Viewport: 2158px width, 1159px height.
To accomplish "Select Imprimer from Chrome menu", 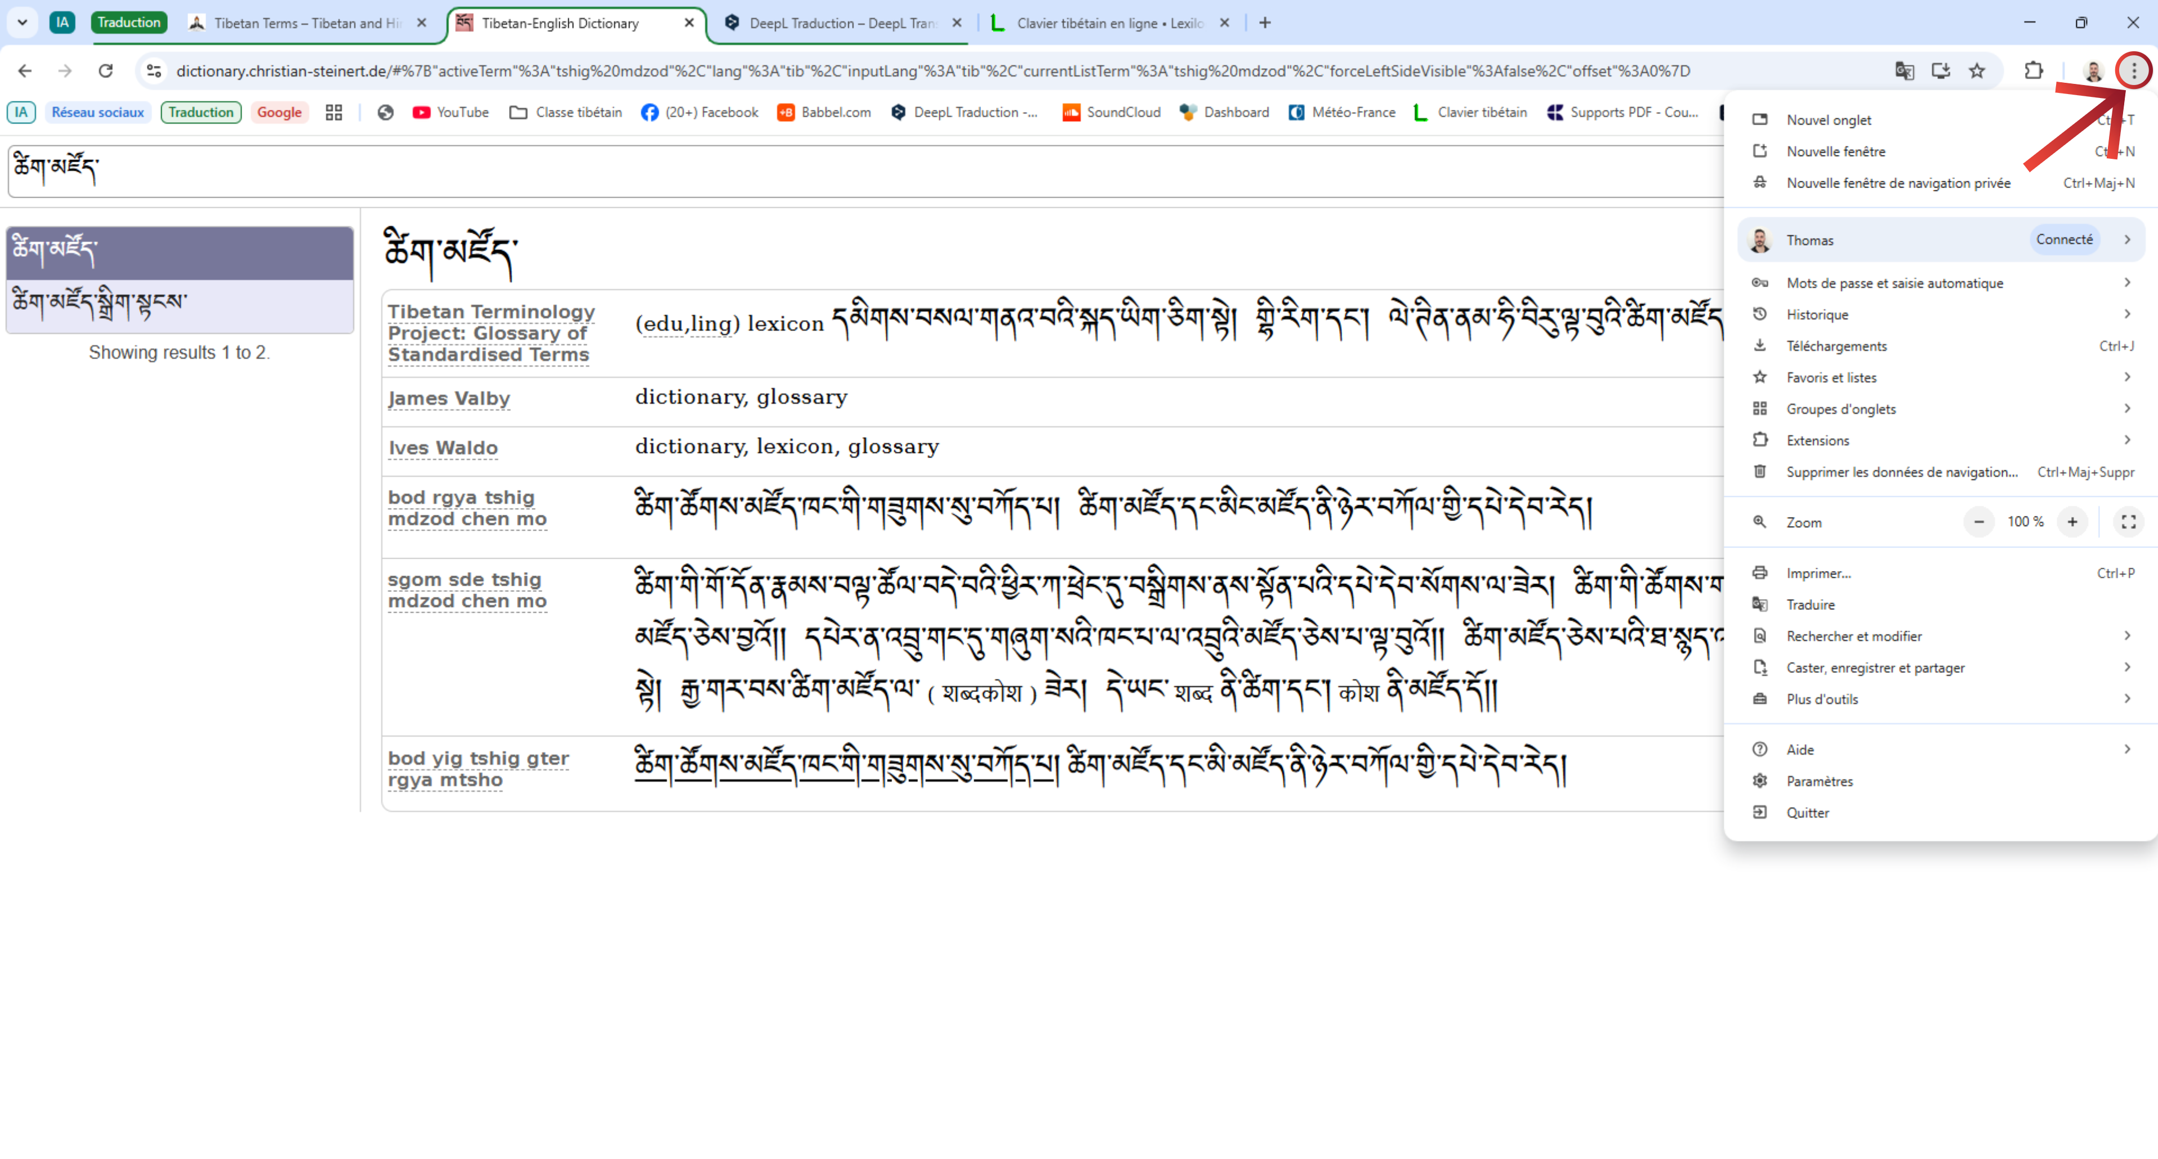I will (x=1818, y=573).
